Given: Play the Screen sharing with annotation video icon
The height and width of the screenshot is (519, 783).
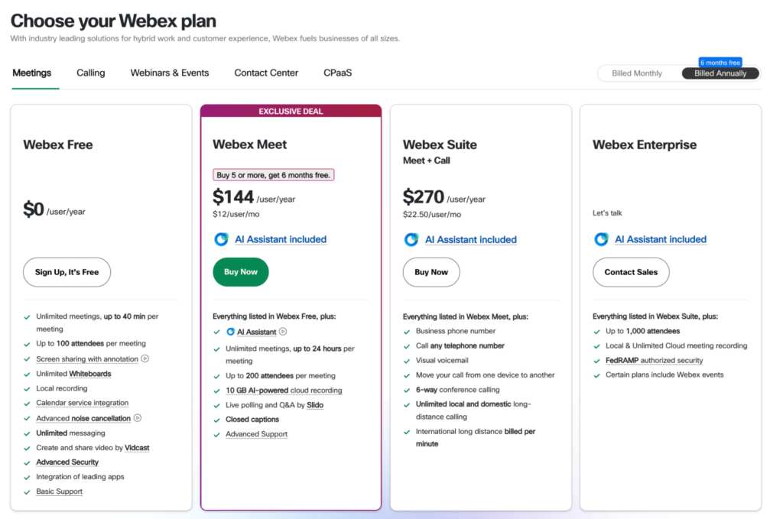Looking at the screenshot, I should coord(145,358).
